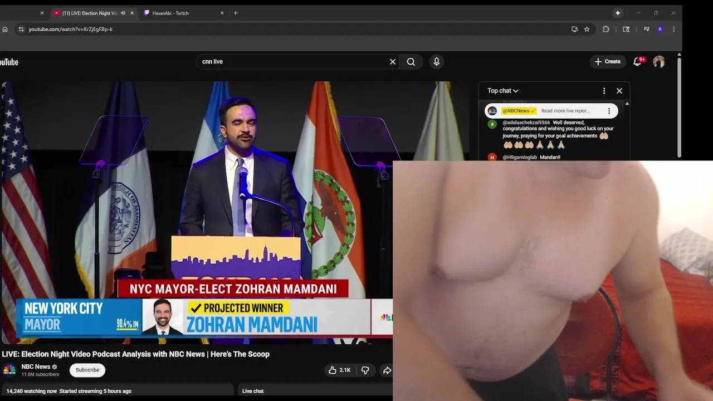Image resolution: width=713 pixels, height=401 pixels.
Task: Click the Live chat section heading below video
Action: tap(253, 391)
